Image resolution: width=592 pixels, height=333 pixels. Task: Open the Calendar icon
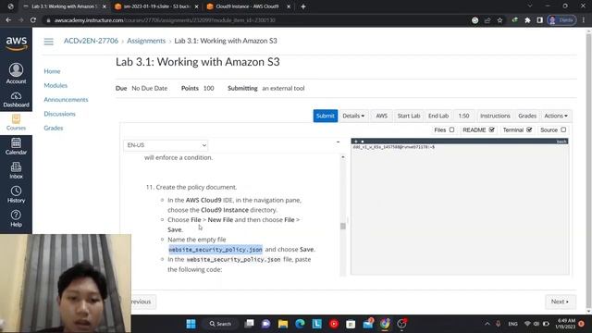[x=16, y=147]
